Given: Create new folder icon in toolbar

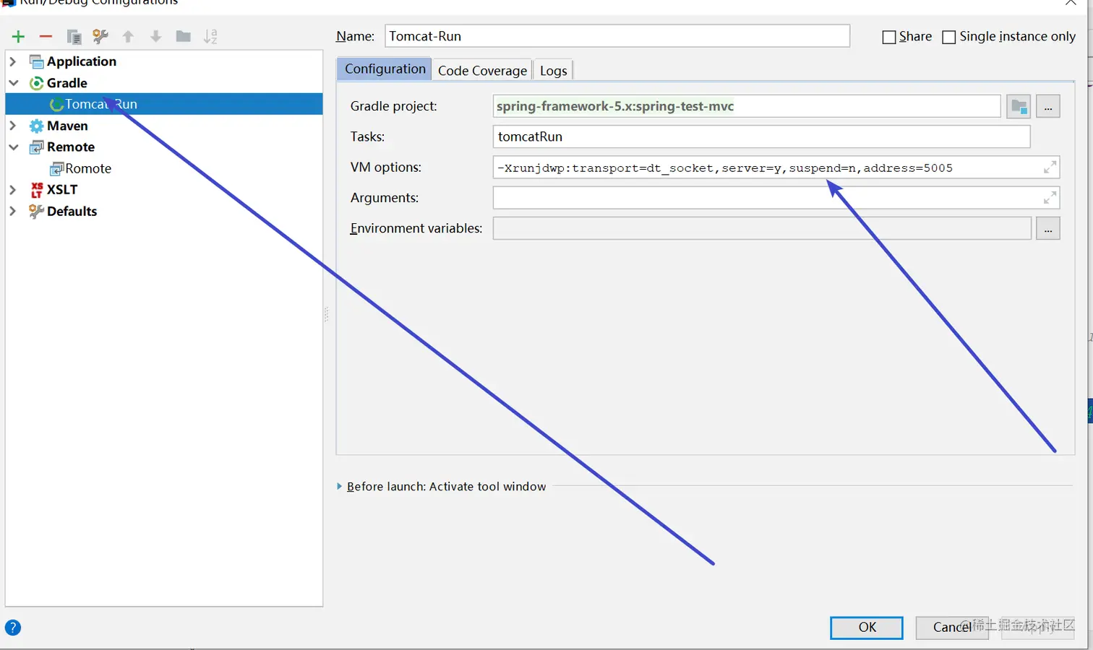Looking at the screenshot, I should point(183,36).
